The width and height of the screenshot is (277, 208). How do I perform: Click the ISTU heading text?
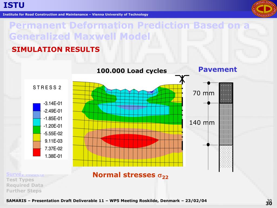14,5
